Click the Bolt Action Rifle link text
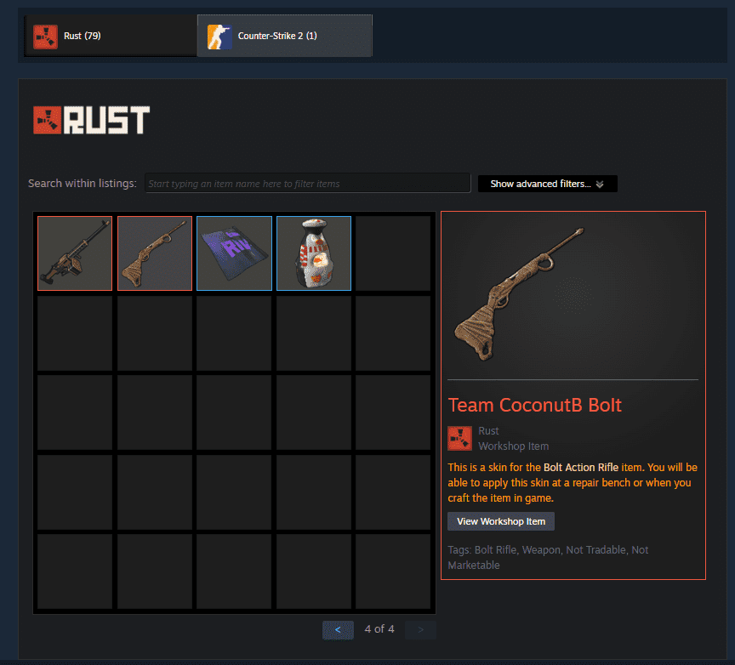The width and height of the screenshot is (735, 665). [x=581, y=467]
